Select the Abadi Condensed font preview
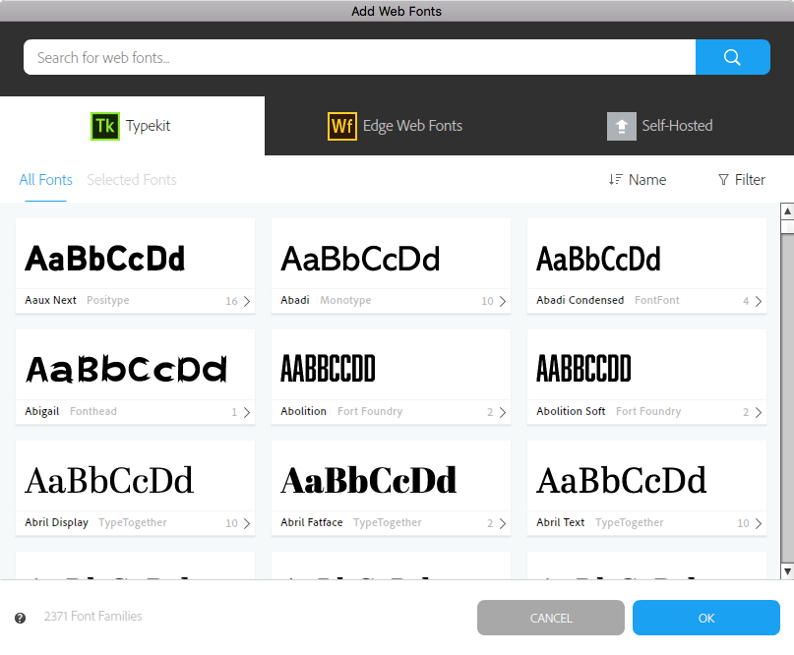794x655 pixels. (598, 259)
